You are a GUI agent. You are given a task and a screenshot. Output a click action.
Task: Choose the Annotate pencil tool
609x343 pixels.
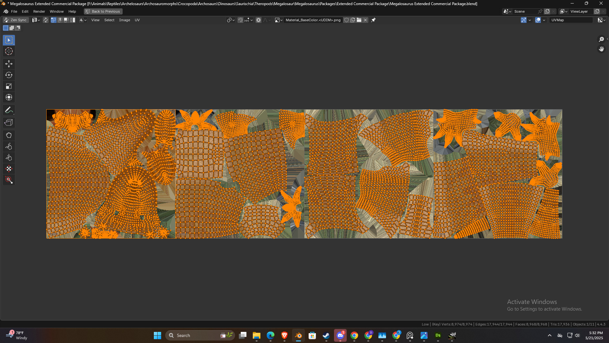9,110
